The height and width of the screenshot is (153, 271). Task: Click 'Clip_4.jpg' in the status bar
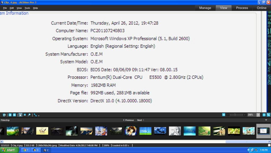coord(17,145)
